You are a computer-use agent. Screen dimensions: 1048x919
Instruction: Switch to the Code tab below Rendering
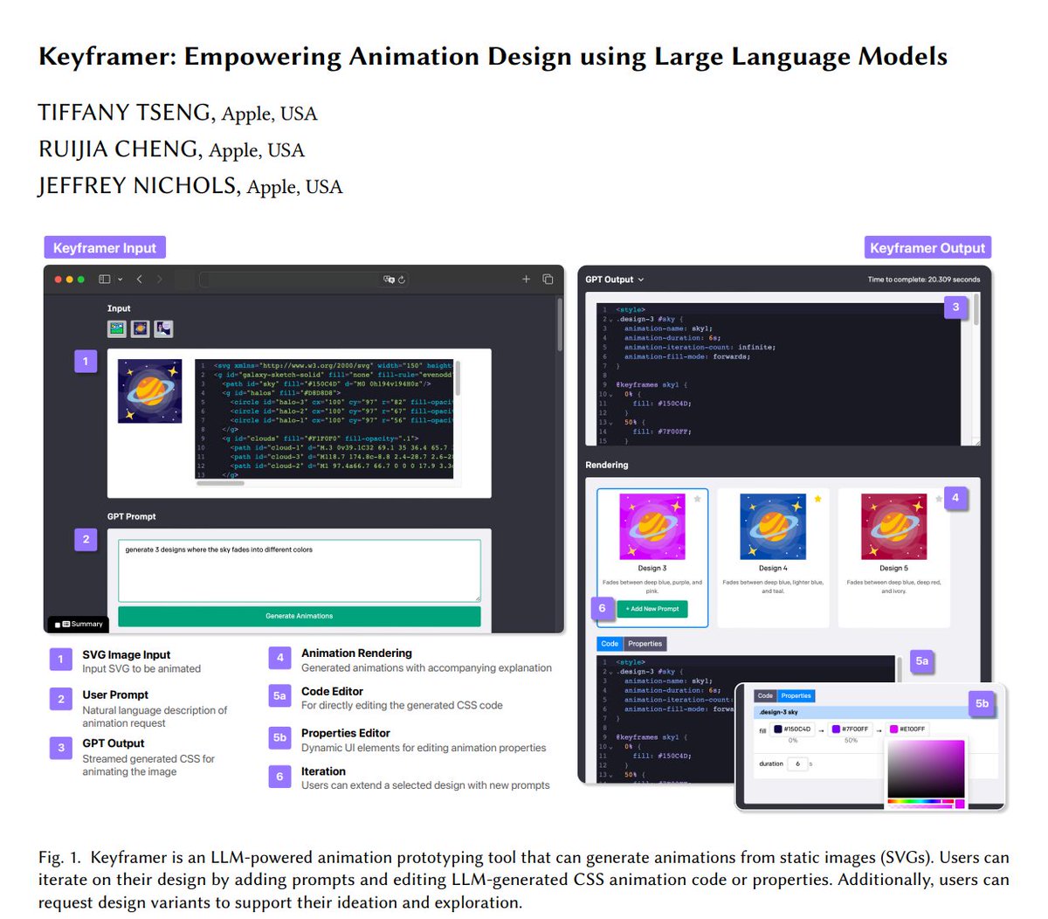tap(610, 644)
